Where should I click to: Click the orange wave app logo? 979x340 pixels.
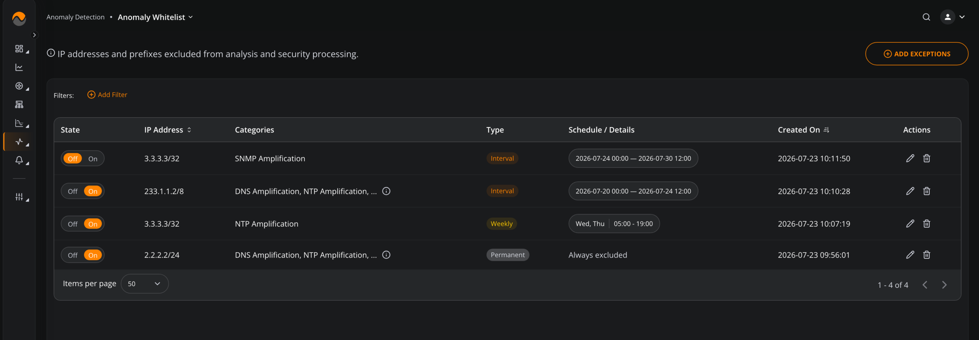[19, 18]
